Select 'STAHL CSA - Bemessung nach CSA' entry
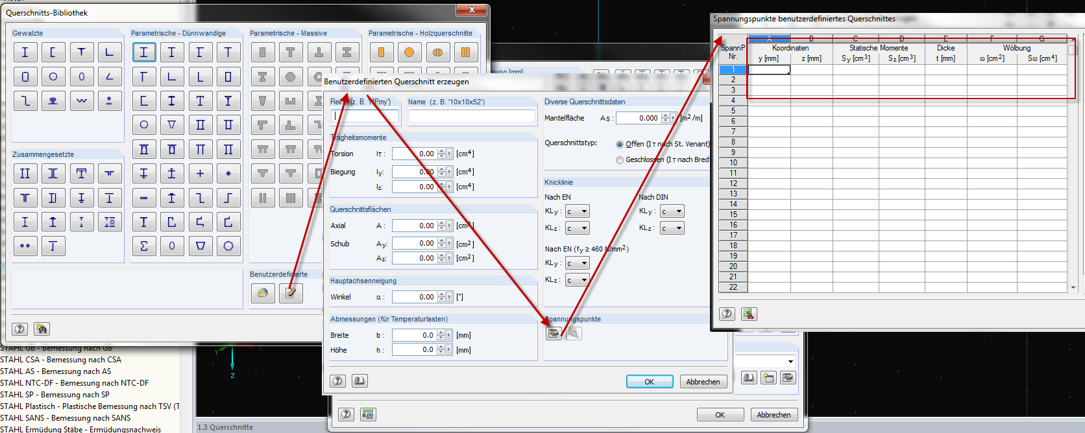This screenshot has height=433, width=1085. coord(60,360)
